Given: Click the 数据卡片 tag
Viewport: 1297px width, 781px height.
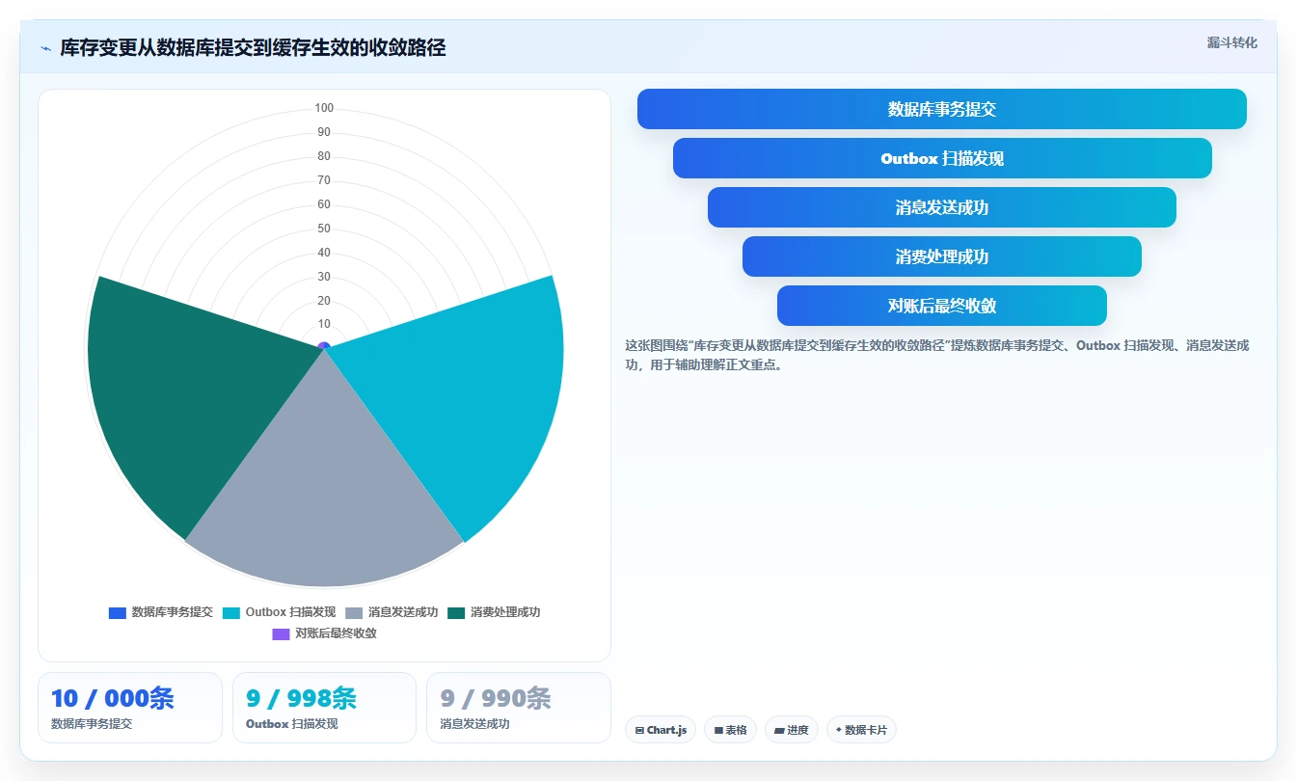Looking at the screenshot, I should coord(861,730).
